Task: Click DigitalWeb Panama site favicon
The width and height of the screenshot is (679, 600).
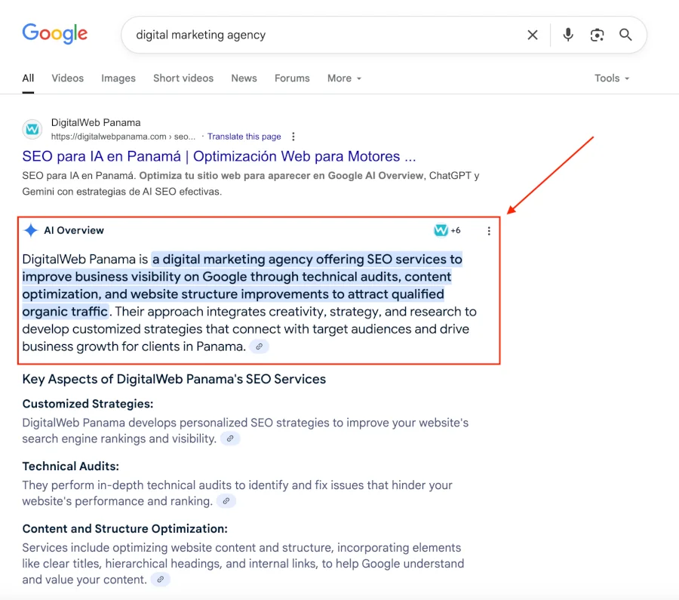Action: 32,129
